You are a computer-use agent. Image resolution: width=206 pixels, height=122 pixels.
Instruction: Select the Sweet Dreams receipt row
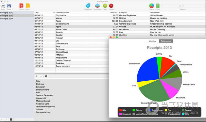120,24
